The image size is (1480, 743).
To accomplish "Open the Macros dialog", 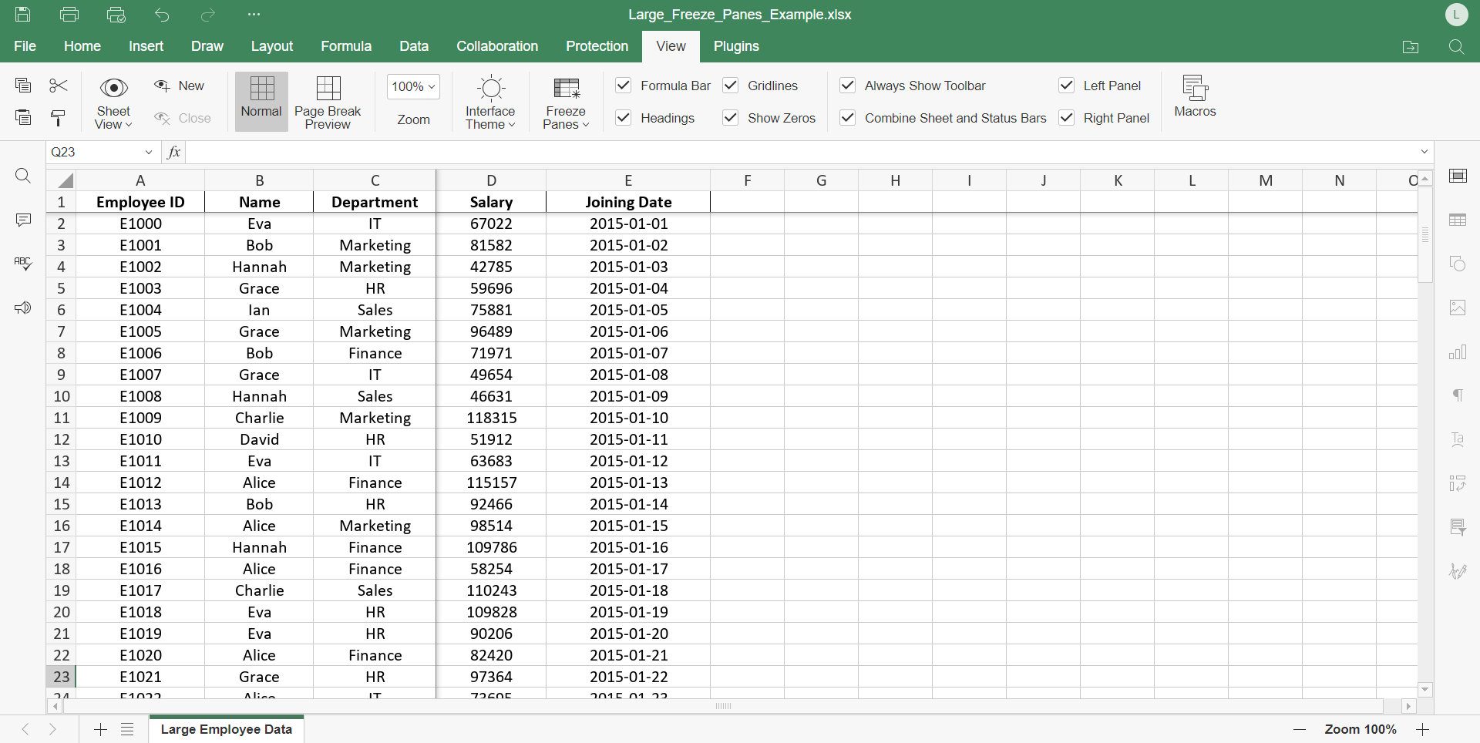I will (1194, 99).
